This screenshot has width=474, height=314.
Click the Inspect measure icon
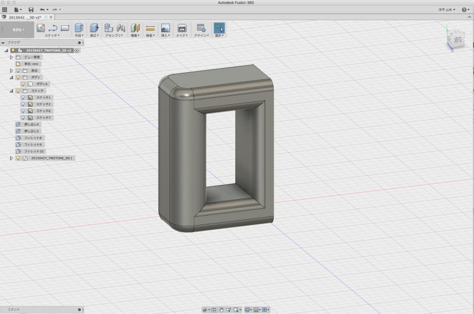point(150,28)
